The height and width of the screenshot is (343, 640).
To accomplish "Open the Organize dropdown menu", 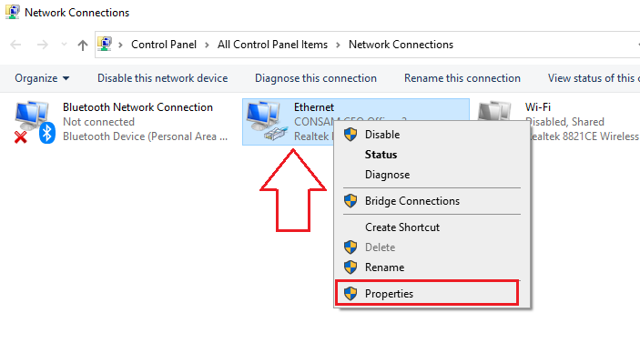I will [x=42, y=78].
